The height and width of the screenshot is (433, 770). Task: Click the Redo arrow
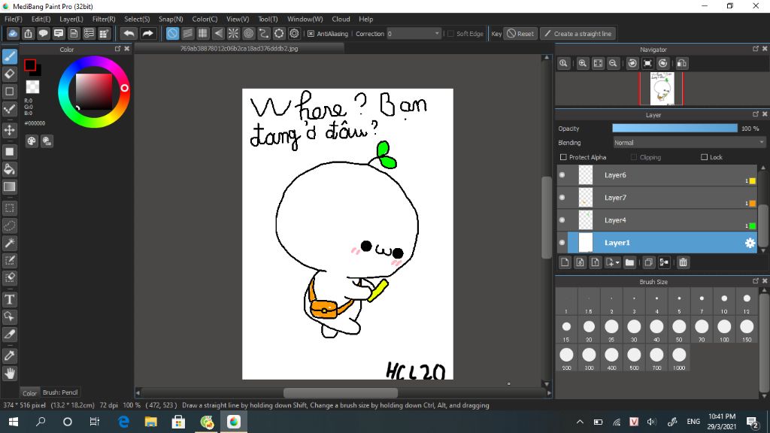point(147,33)
